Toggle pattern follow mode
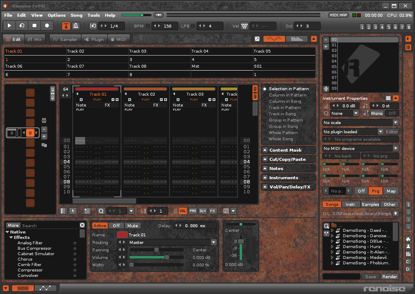 (x=66, y=25)
